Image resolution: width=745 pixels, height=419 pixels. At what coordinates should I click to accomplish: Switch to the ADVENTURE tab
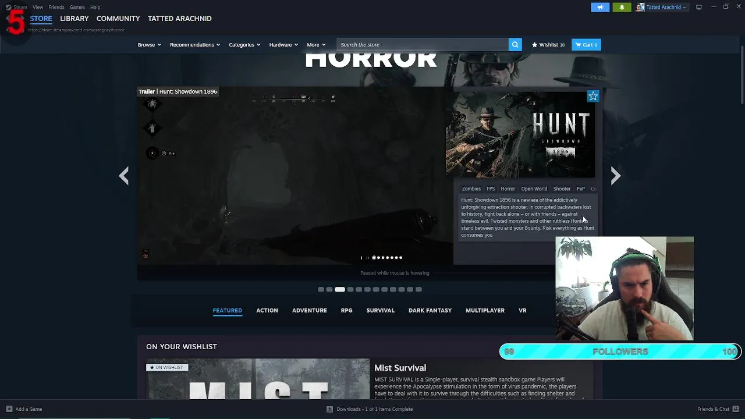[x=310, y=310]
